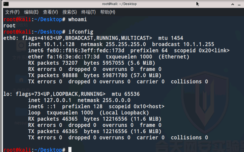Click the terminal cursor at the last prompt
The image size is (244, 152).
(70, 149)
